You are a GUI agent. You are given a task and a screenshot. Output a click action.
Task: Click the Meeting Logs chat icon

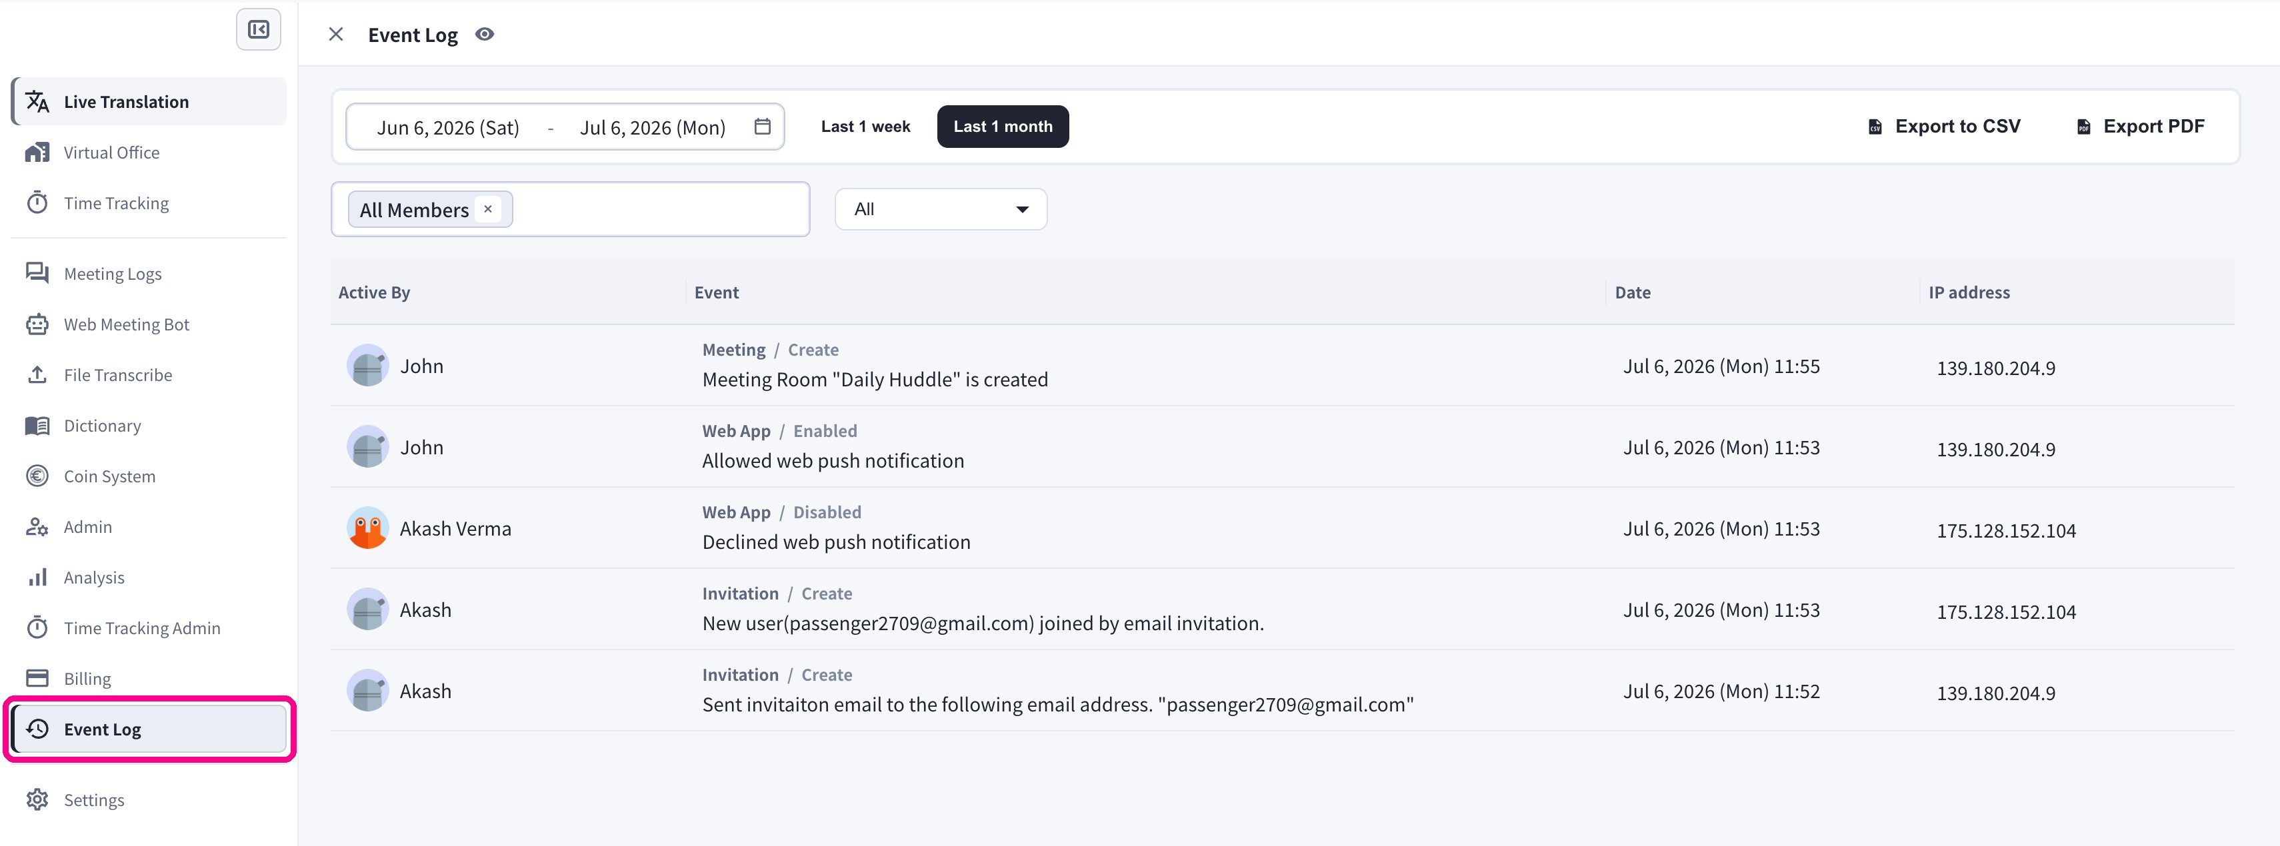tap(37, 273)
